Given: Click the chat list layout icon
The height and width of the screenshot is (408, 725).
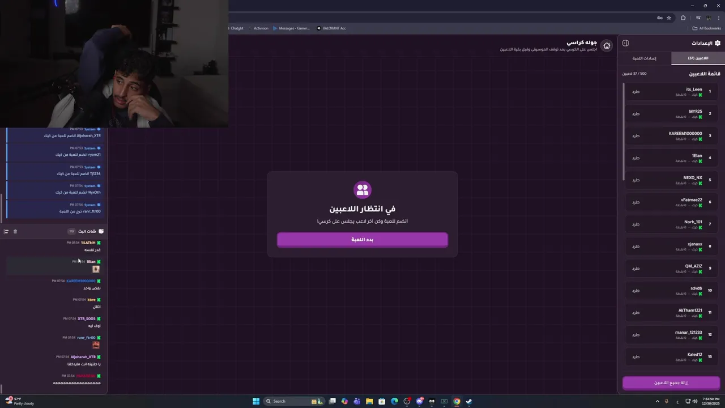Looking at the screenshot, I should pyautogui.click(x=6, y=231).
